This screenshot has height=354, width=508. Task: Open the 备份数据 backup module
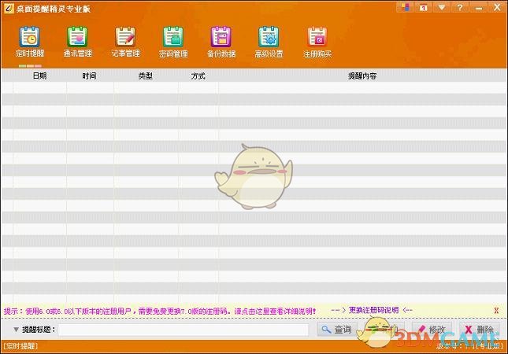pyautogui.click(x=221, y=42)
